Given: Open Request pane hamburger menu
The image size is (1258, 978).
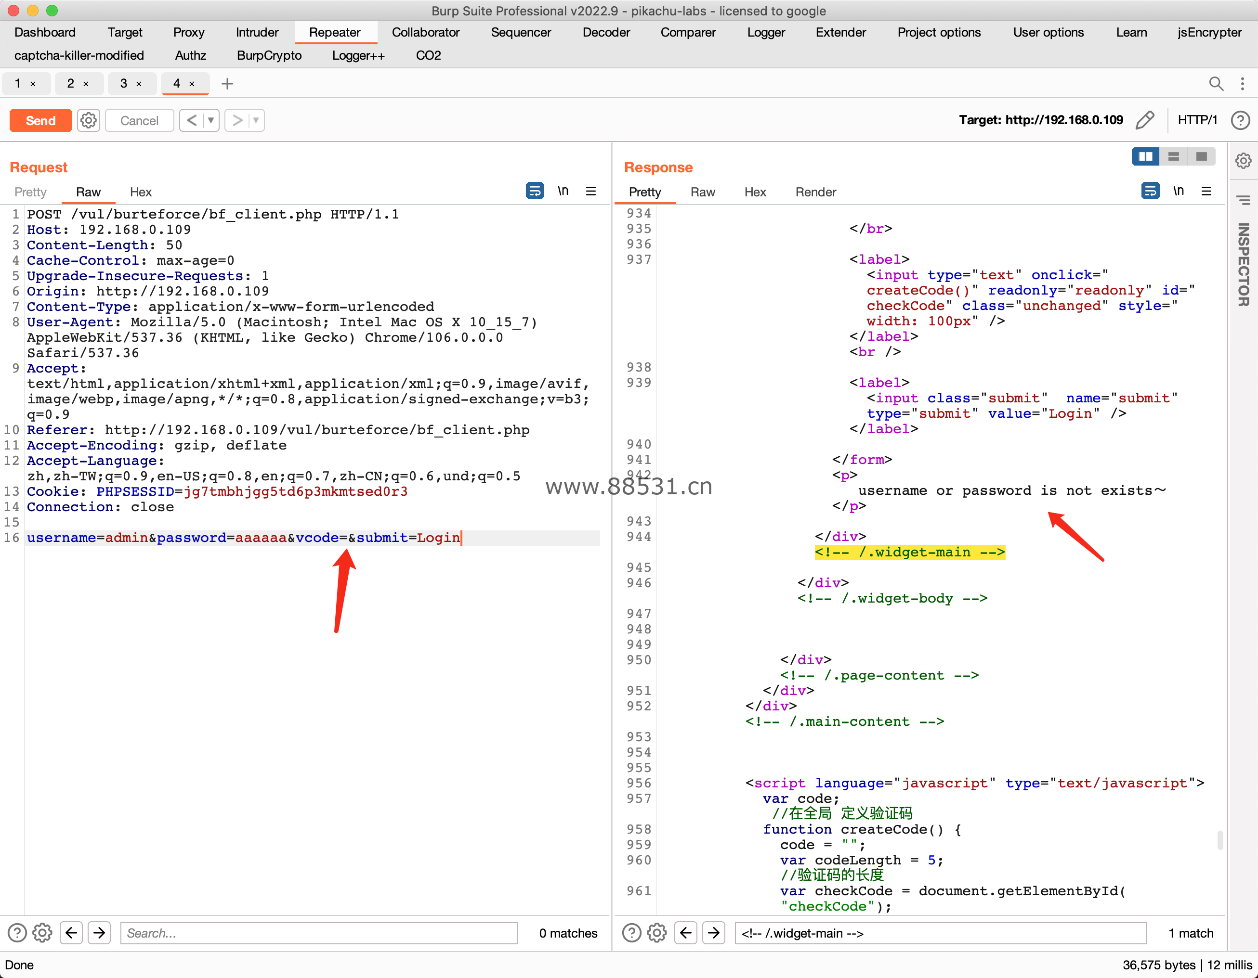Looking at the screenshot, I should click(591, 191).
